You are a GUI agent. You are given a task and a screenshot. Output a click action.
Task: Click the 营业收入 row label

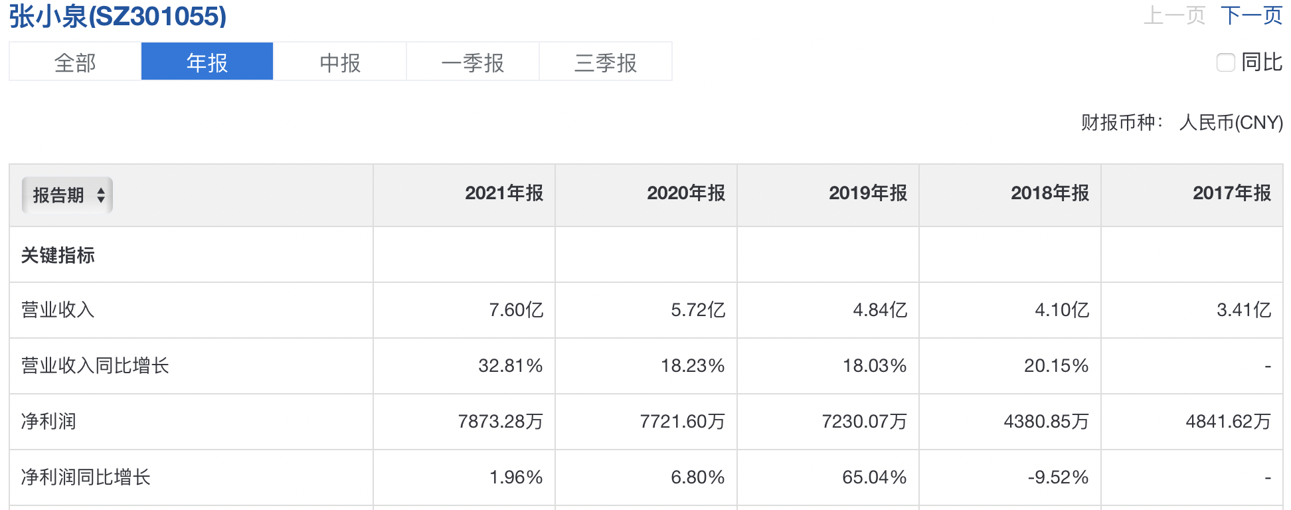click(58, 310)
